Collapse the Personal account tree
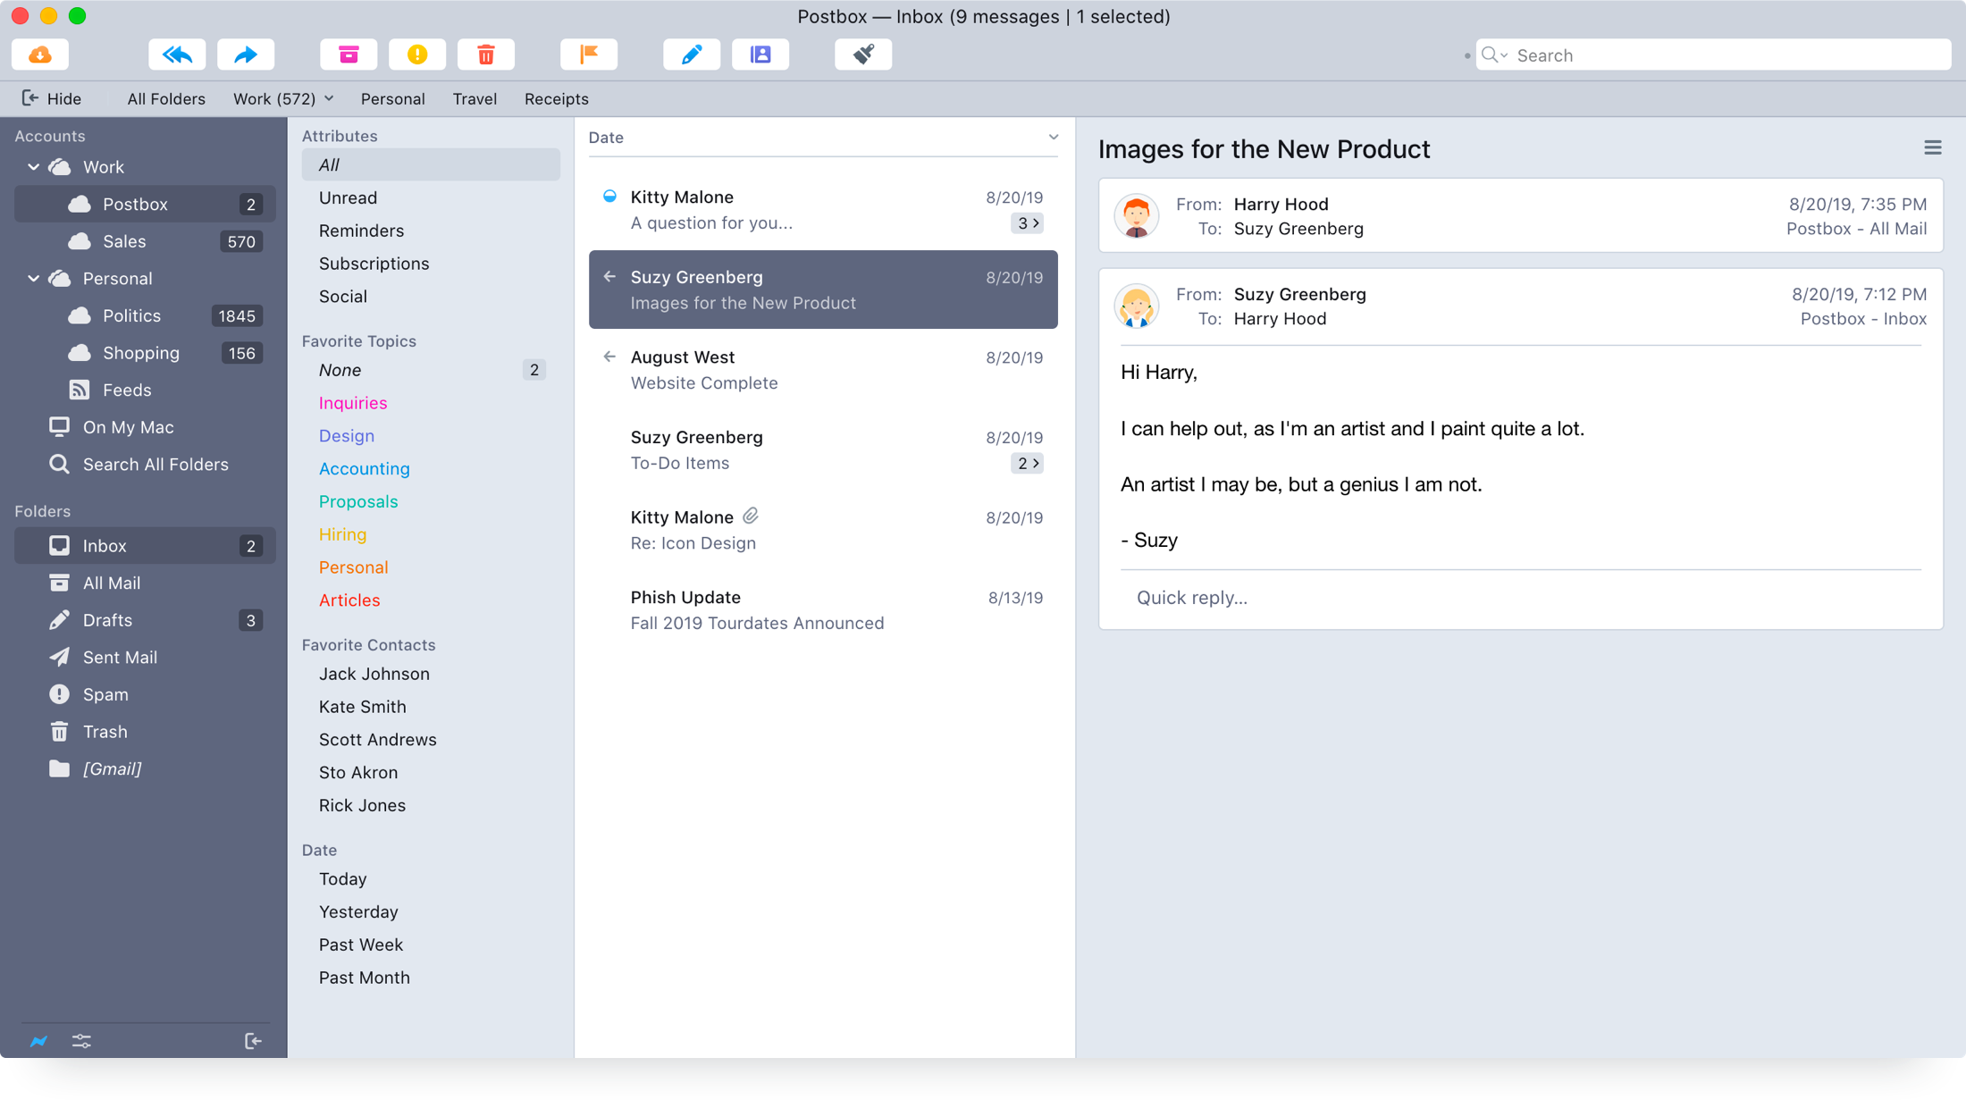The image size is (1966, 1108). [34, 279]
